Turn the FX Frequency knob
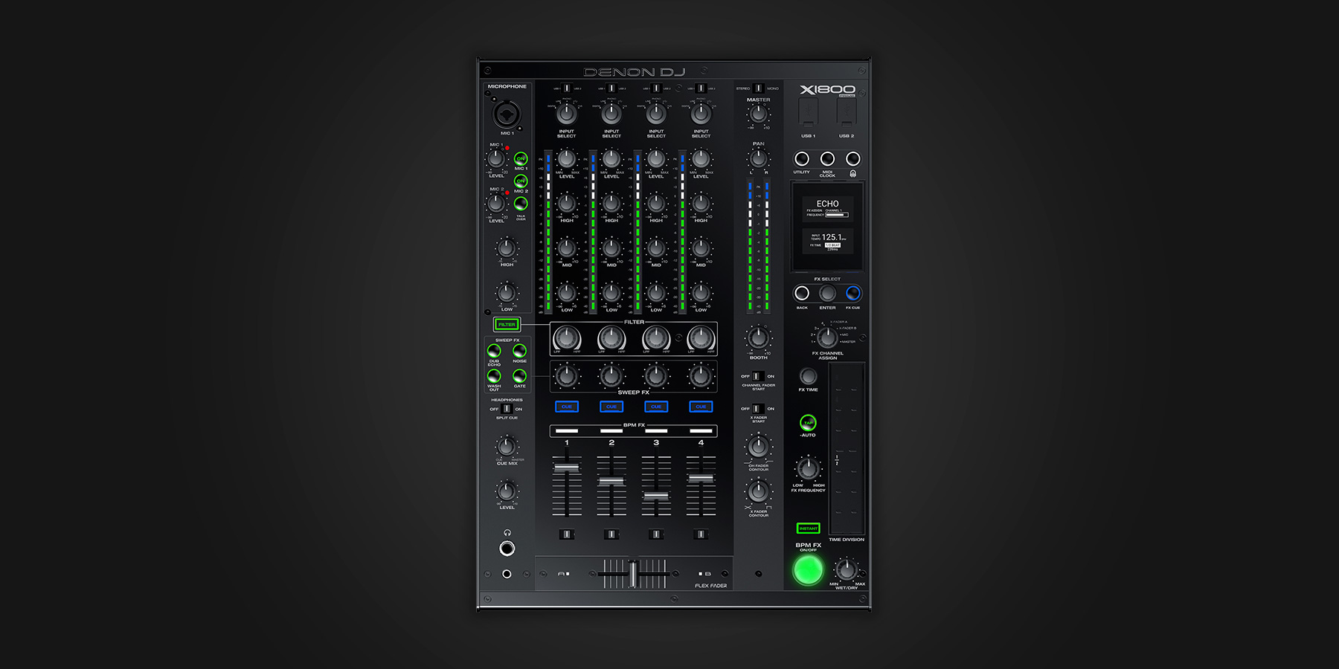Image resolution: width=1339 pixels, height=669 pixels. click(808, 468)
